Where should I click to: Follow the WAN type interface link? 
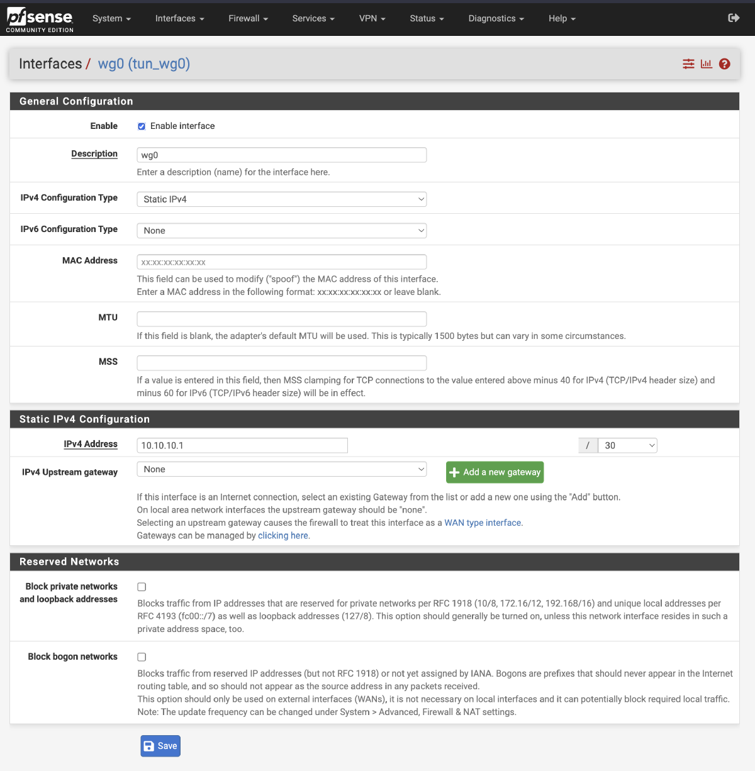point(482,523)
